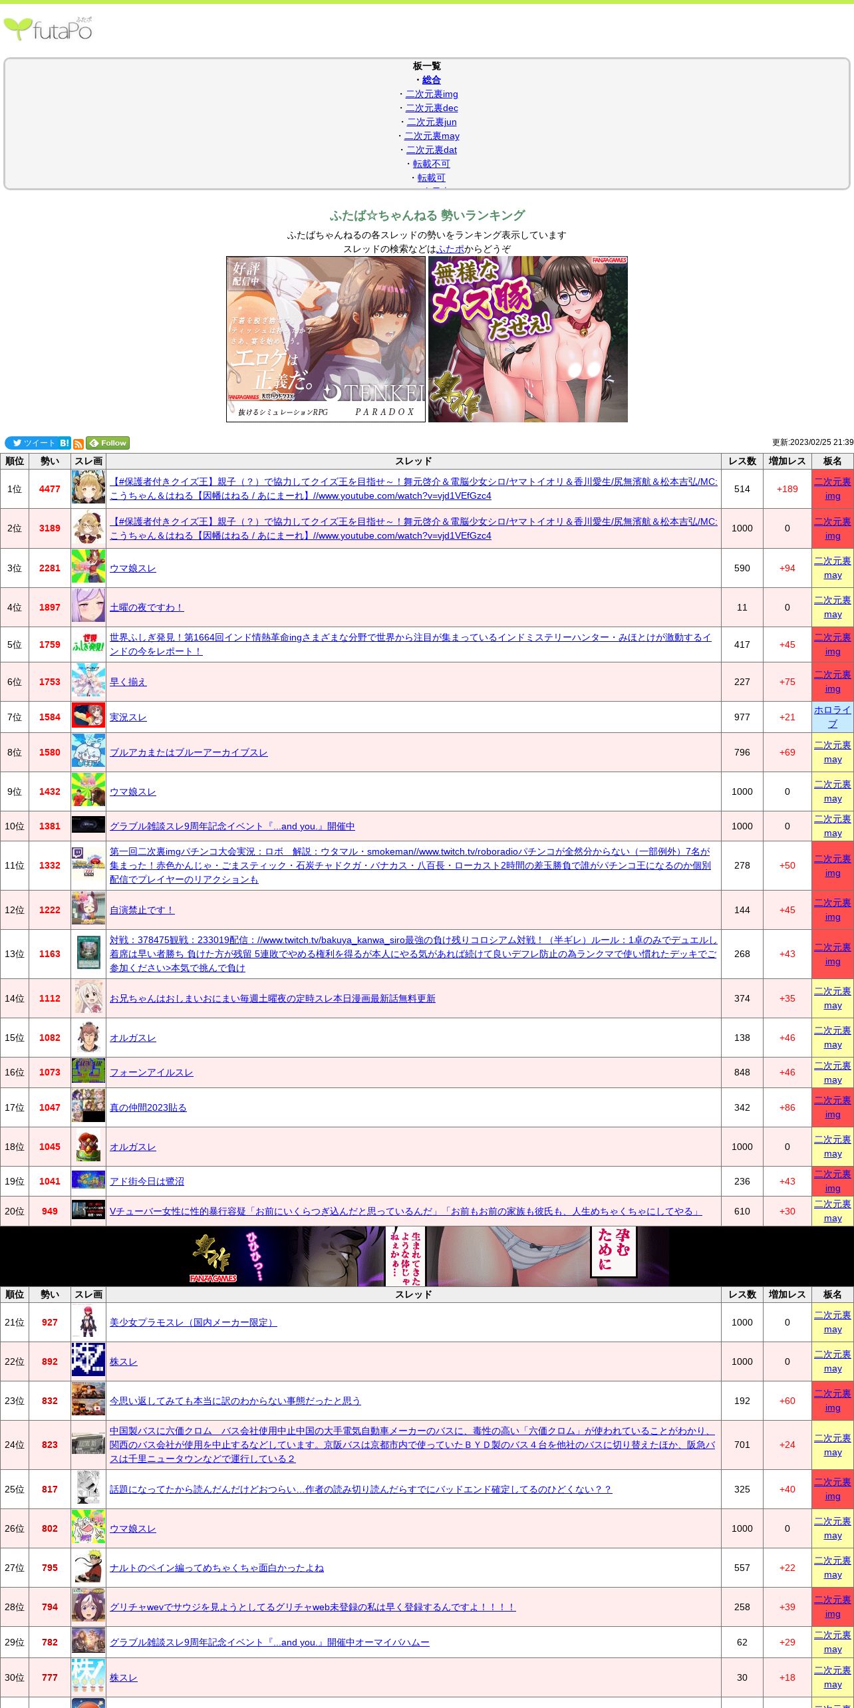Open the card thumbnail in the 13位 row

tap(88, 954)
